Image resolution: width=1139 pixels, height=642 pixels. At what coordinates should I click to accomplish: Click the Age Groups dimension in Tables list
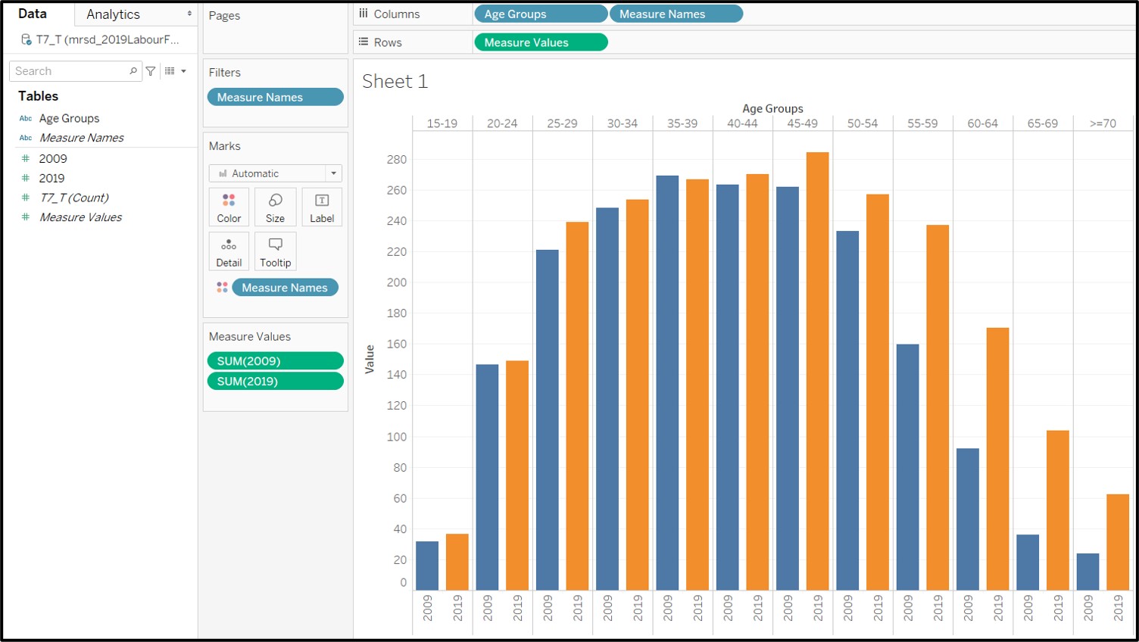(x=69, y=118)
